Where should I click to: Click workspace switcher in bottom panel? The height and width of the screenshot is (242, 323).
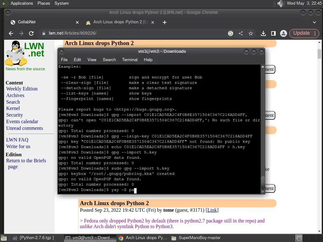(x=299, y=238)
